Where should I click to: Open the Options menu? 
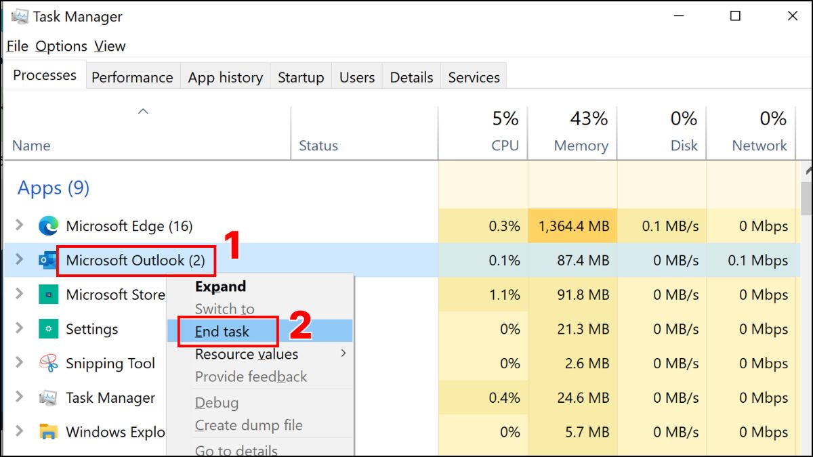pyautogui.click(x=61, y=46)
